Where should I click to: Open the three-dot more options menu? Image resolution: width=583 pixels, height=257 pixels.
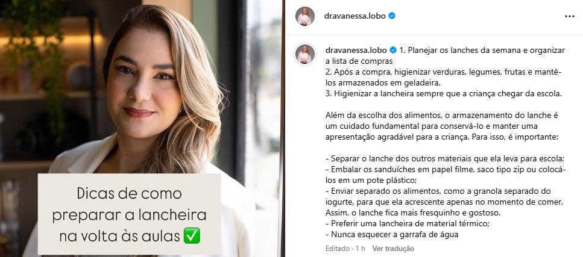(569, 16)
